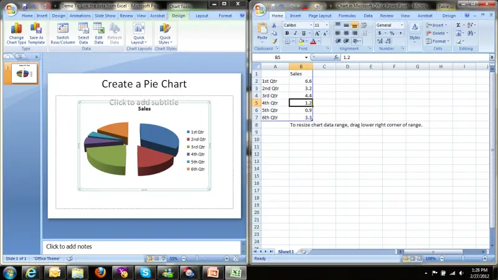Image resolution: width=498 pixels, height=280 pixels.
Task: Toggle Align Text Left in Excel
Action: [338, 33]
